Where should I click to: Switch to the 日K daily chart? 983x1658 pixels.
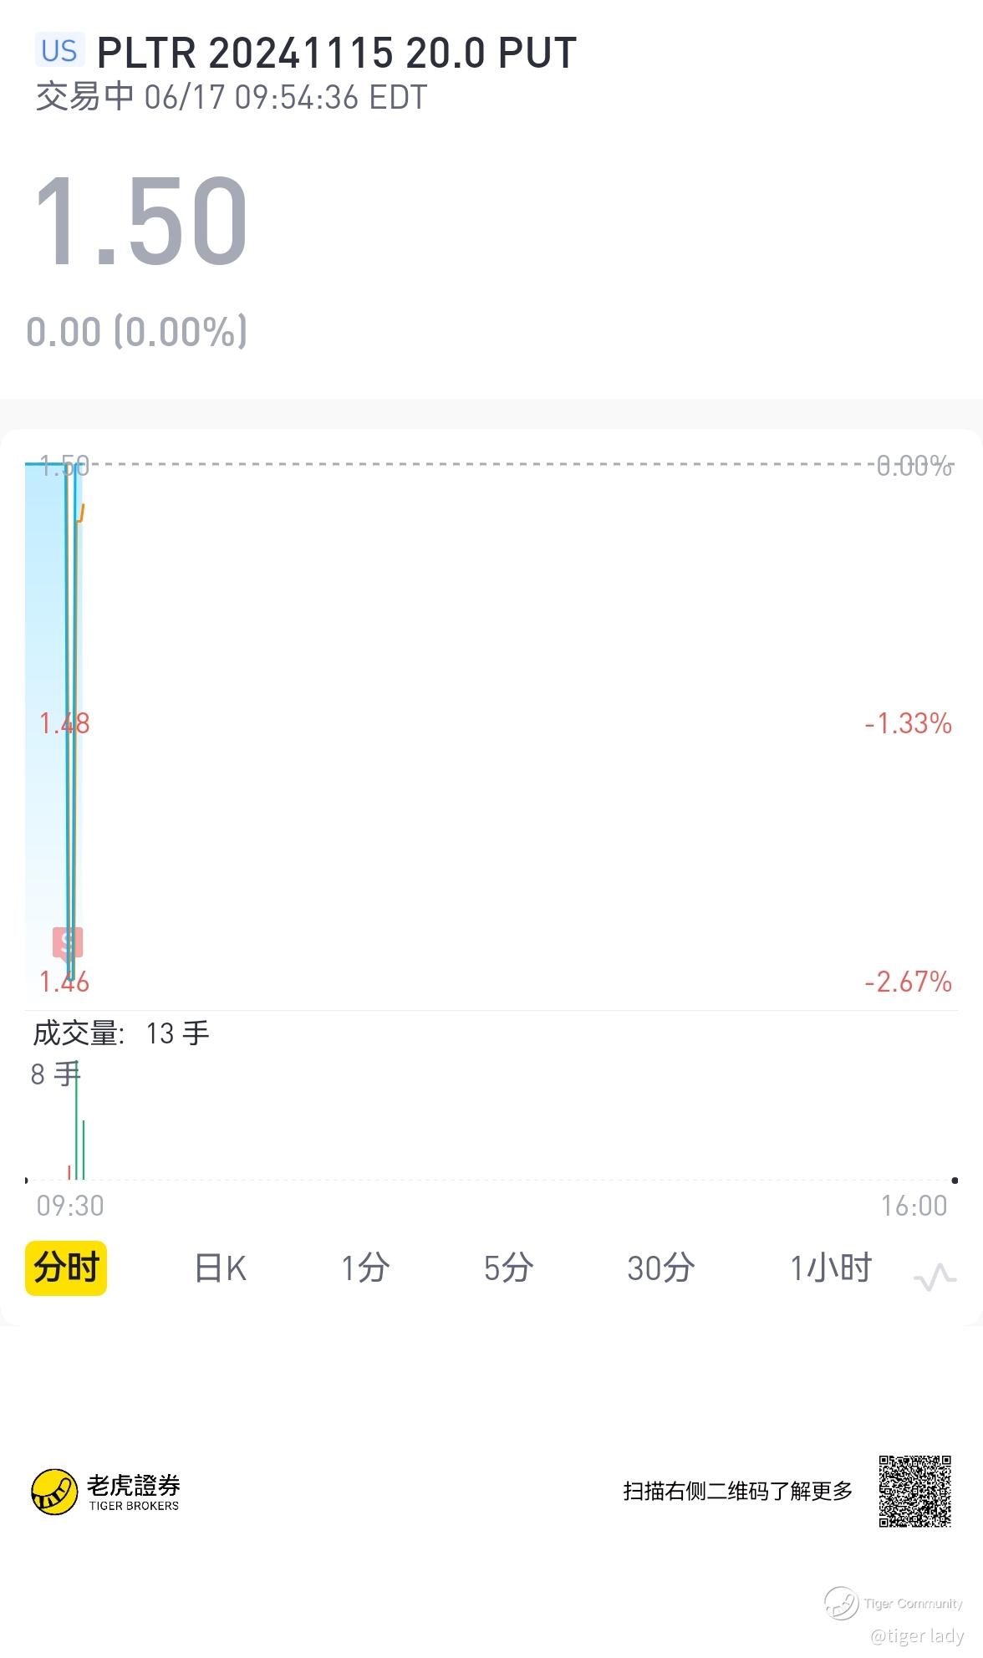coord(221,1268)
